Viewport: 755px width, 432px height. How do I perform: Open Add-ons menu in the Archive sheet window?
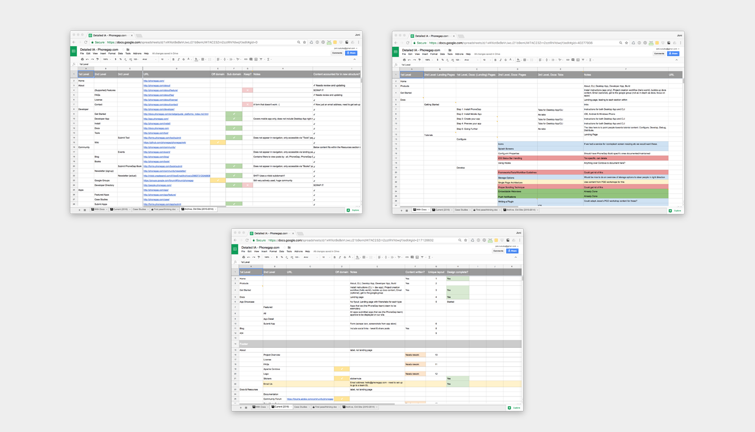137,53
